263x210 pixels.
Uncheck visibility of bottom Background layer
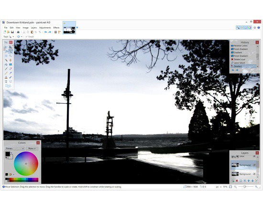click(254, 174)
